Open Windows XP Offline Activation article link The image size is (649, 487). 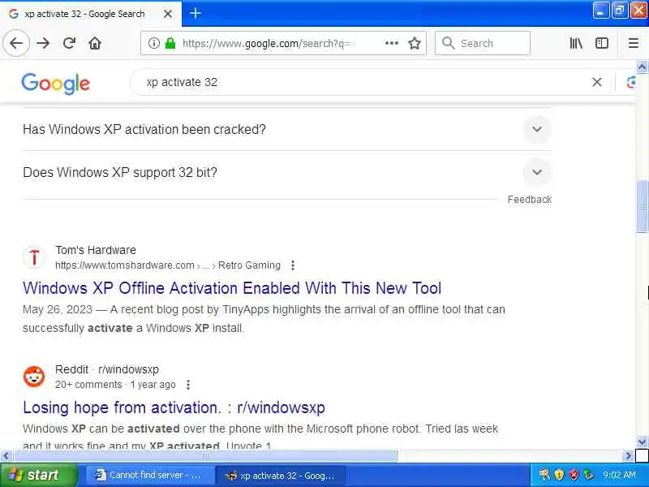232,288
